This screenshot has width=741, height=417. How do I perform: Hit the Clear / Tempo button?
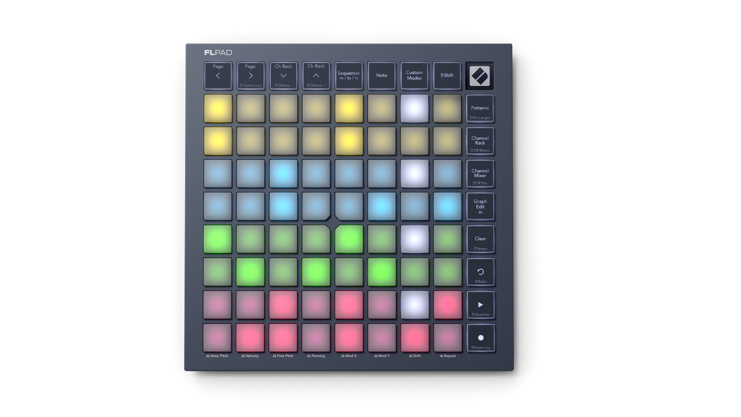(480, 239)
